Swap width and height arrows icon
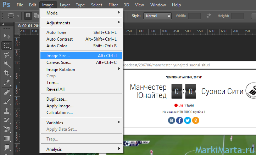Image resolution: width=256 pixels, height=155 pixels. [x=208, y=16]
